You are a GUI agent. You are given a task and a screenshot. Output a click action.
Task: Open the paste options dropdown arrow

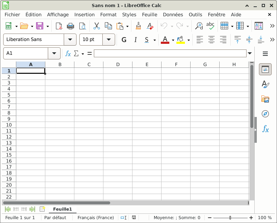point(128,27)
